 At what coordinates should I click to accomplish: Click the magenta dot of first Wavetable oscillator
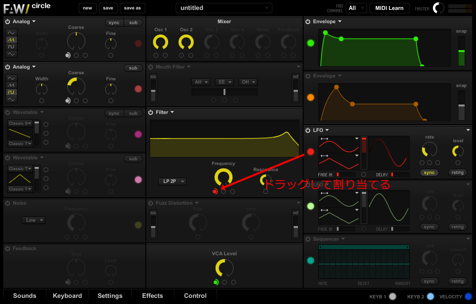(138, 134)
